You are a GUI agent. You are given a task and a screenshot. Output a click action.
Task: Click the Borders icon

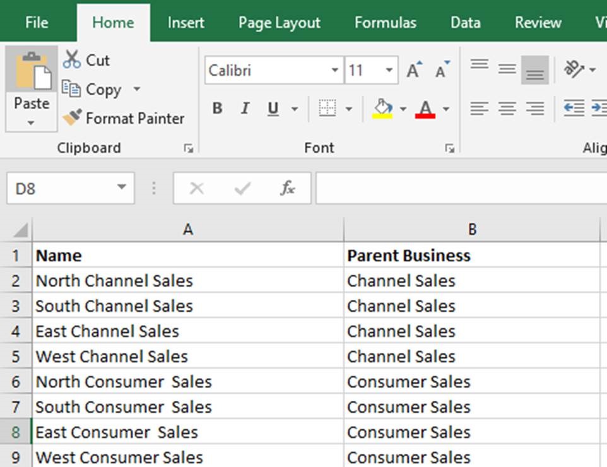point(327,109)
